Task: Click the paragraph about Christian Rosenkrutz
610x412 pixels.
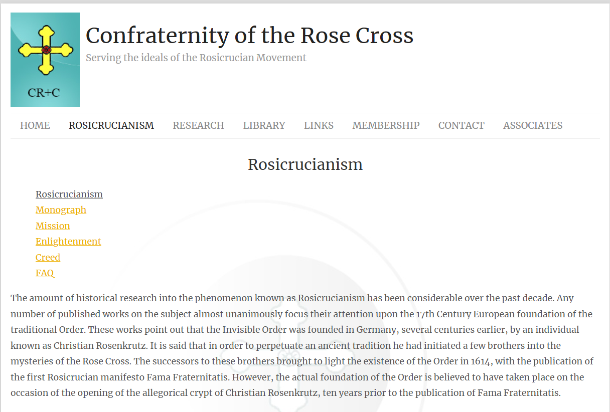Action: pos(302,345)
